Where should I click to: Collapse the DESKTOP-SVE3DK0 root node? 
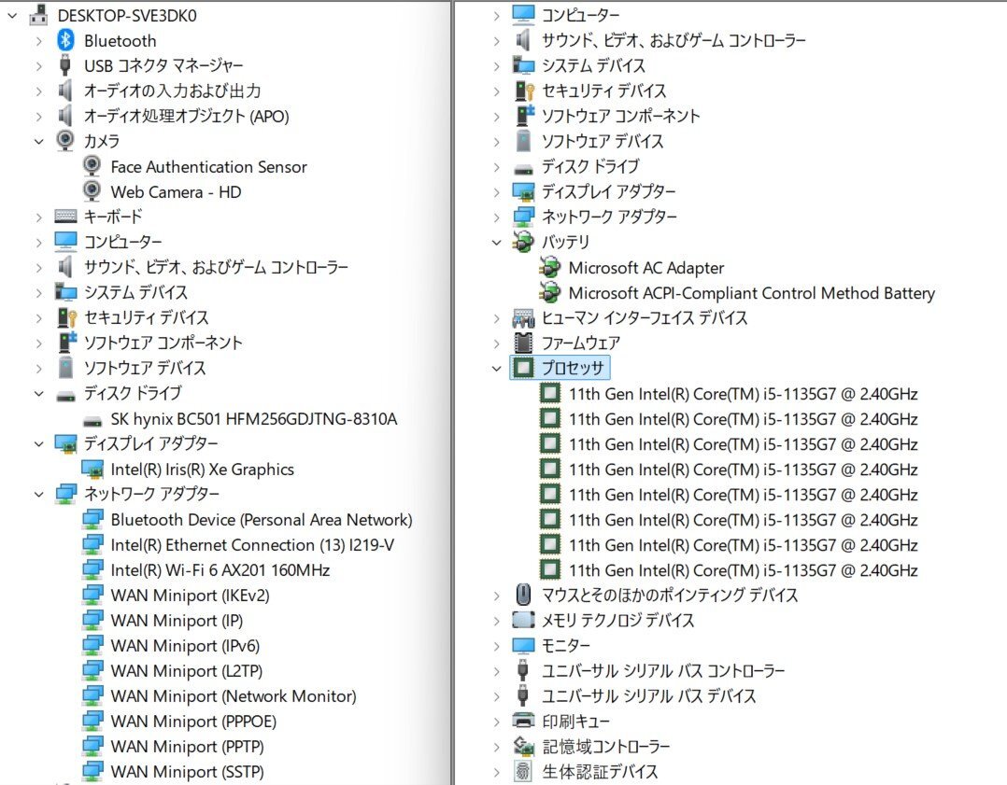pyautogui.click(x=12, y=16)
